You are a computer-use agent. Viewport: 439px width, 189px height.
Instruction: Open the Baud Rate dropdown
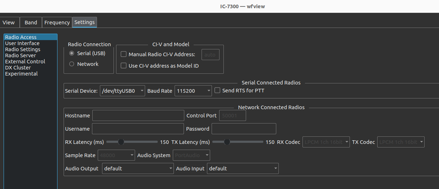193,91
